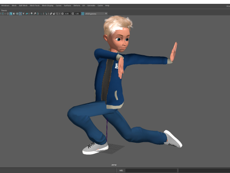Click the Isolate Select icon
This screenshot has height=173, width=230.
coord(46,13)
